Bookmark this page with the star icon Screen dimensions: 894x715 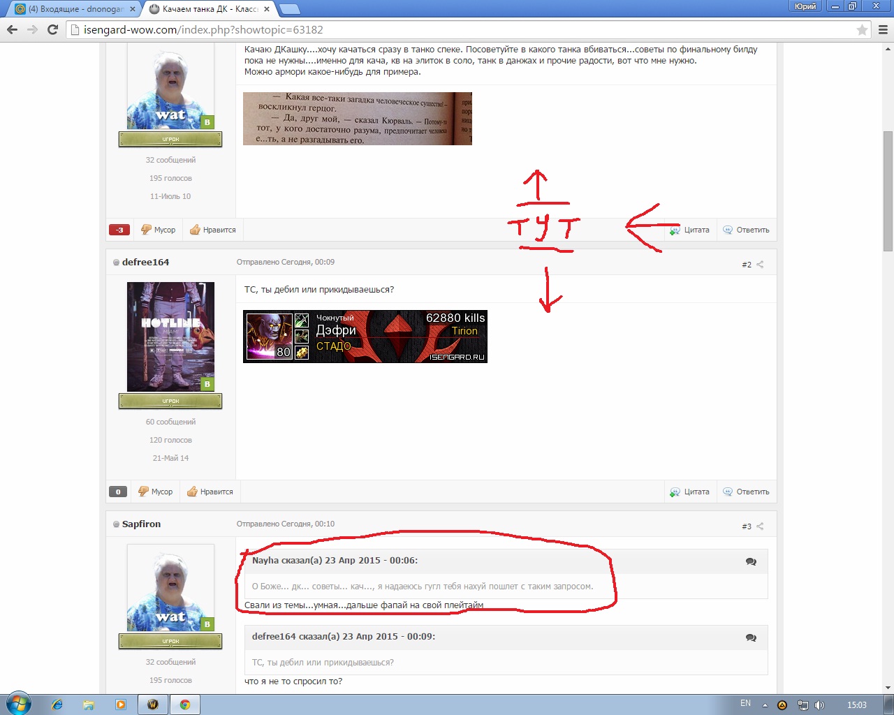862,29
